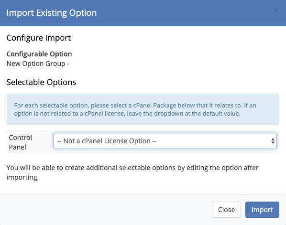Click empty footer area left of Close button
The image size is (286, 225).
106,210
